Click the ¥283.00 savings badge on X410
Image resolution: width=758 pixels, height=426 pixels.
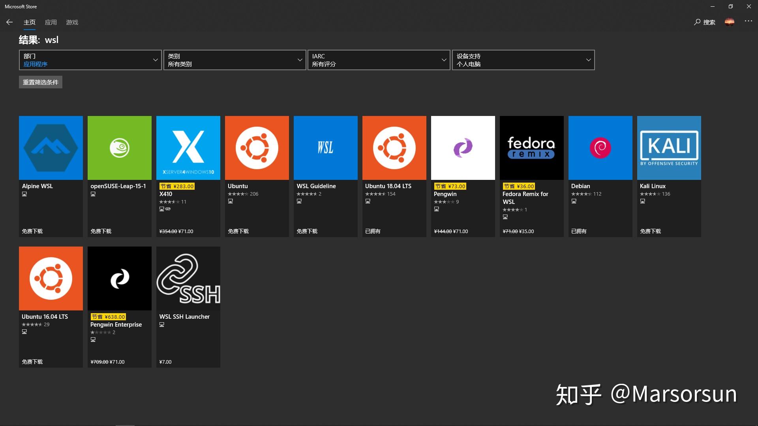point(177,186)
